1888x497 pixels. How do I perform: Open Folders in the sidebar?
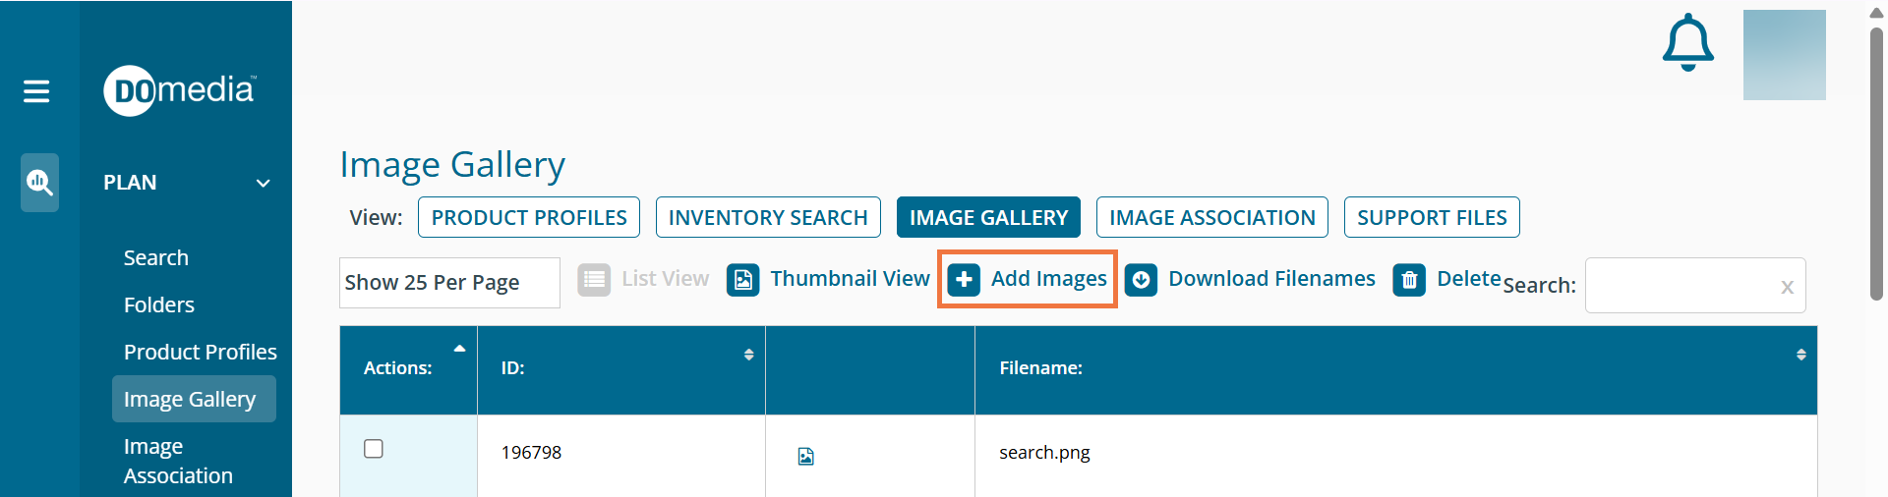coord(159,304)
